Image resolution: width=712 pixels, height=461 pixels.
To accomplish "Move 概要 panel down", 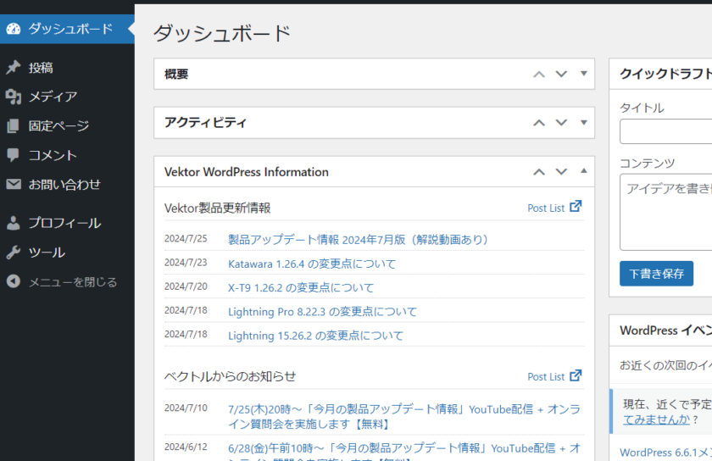I will pyautogui.click(x=562, y=74).
